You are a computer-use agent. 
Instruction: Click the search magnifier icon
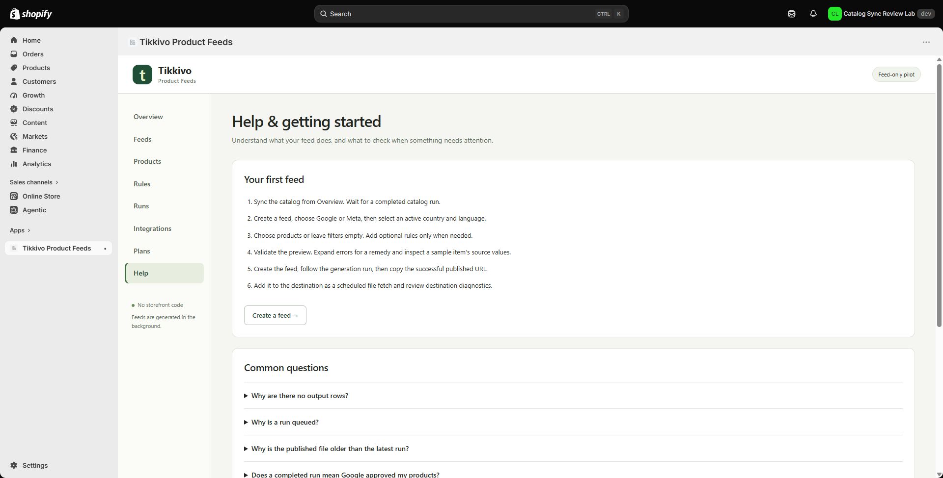[x=323, y=14]
